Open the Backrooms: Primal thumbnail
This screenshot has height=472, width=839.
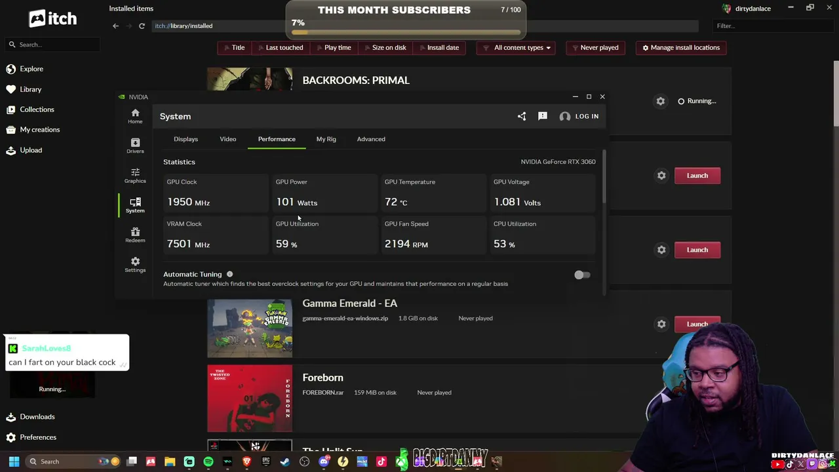(250, 79)
